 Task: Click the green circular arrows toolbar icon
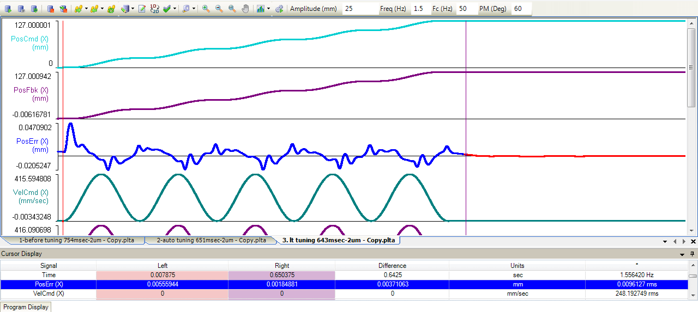111,9
